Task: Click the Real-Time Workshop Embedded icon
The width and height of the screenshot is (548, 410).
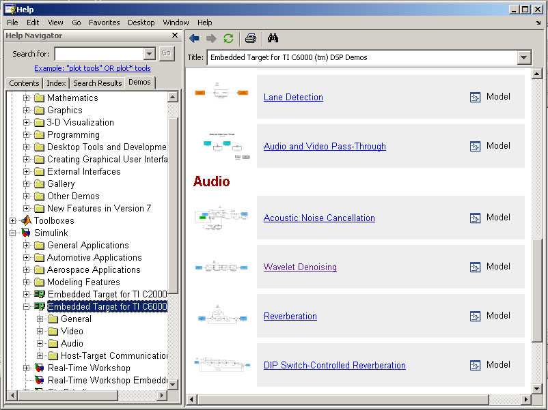Action: (40, 380)
